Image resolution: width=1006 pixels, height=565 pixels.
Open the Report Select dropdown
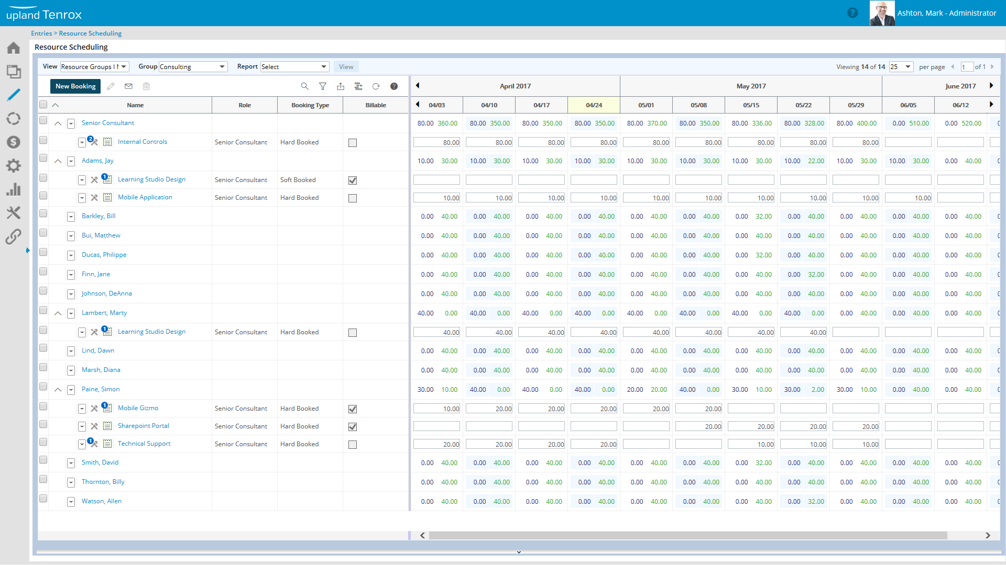coord(294,67)
